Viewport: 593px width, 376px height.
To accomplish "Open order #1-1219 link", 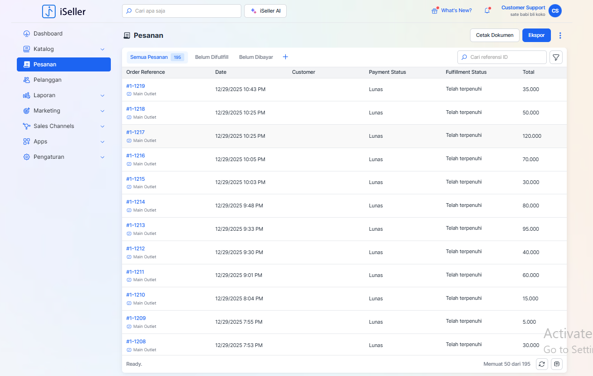I will pyautogui.click(x=136, y=86).
